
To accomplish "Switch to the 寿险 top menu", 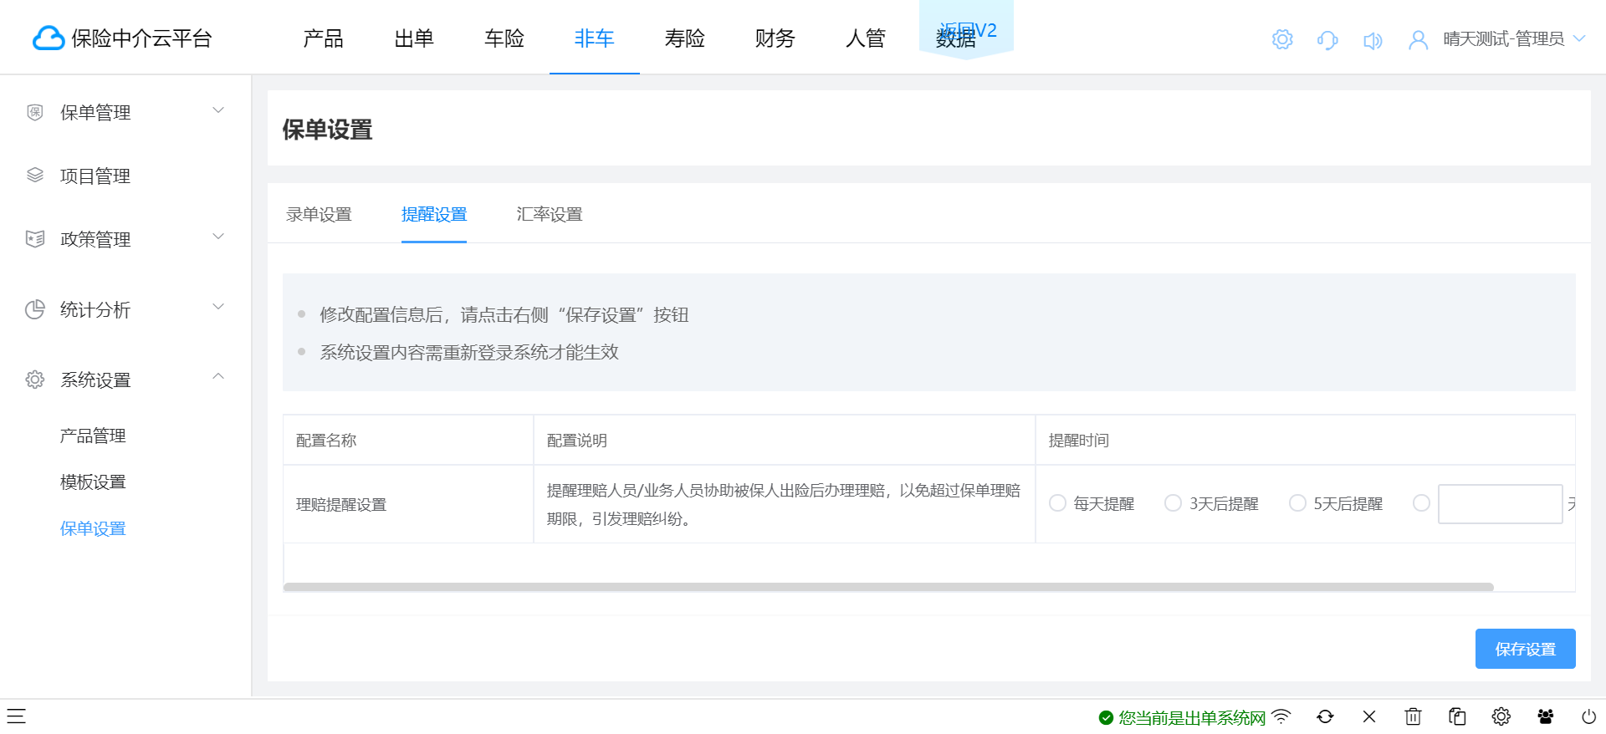I will coord(685,38).
